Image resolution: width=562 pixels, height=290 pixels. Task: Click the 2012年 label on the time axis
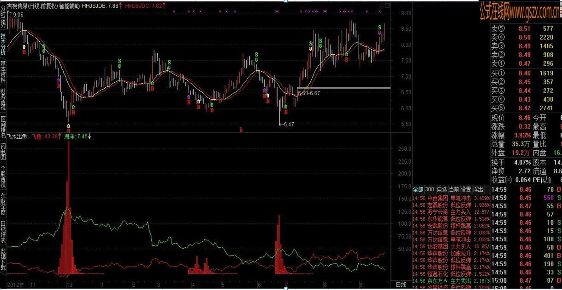point(15,285)
